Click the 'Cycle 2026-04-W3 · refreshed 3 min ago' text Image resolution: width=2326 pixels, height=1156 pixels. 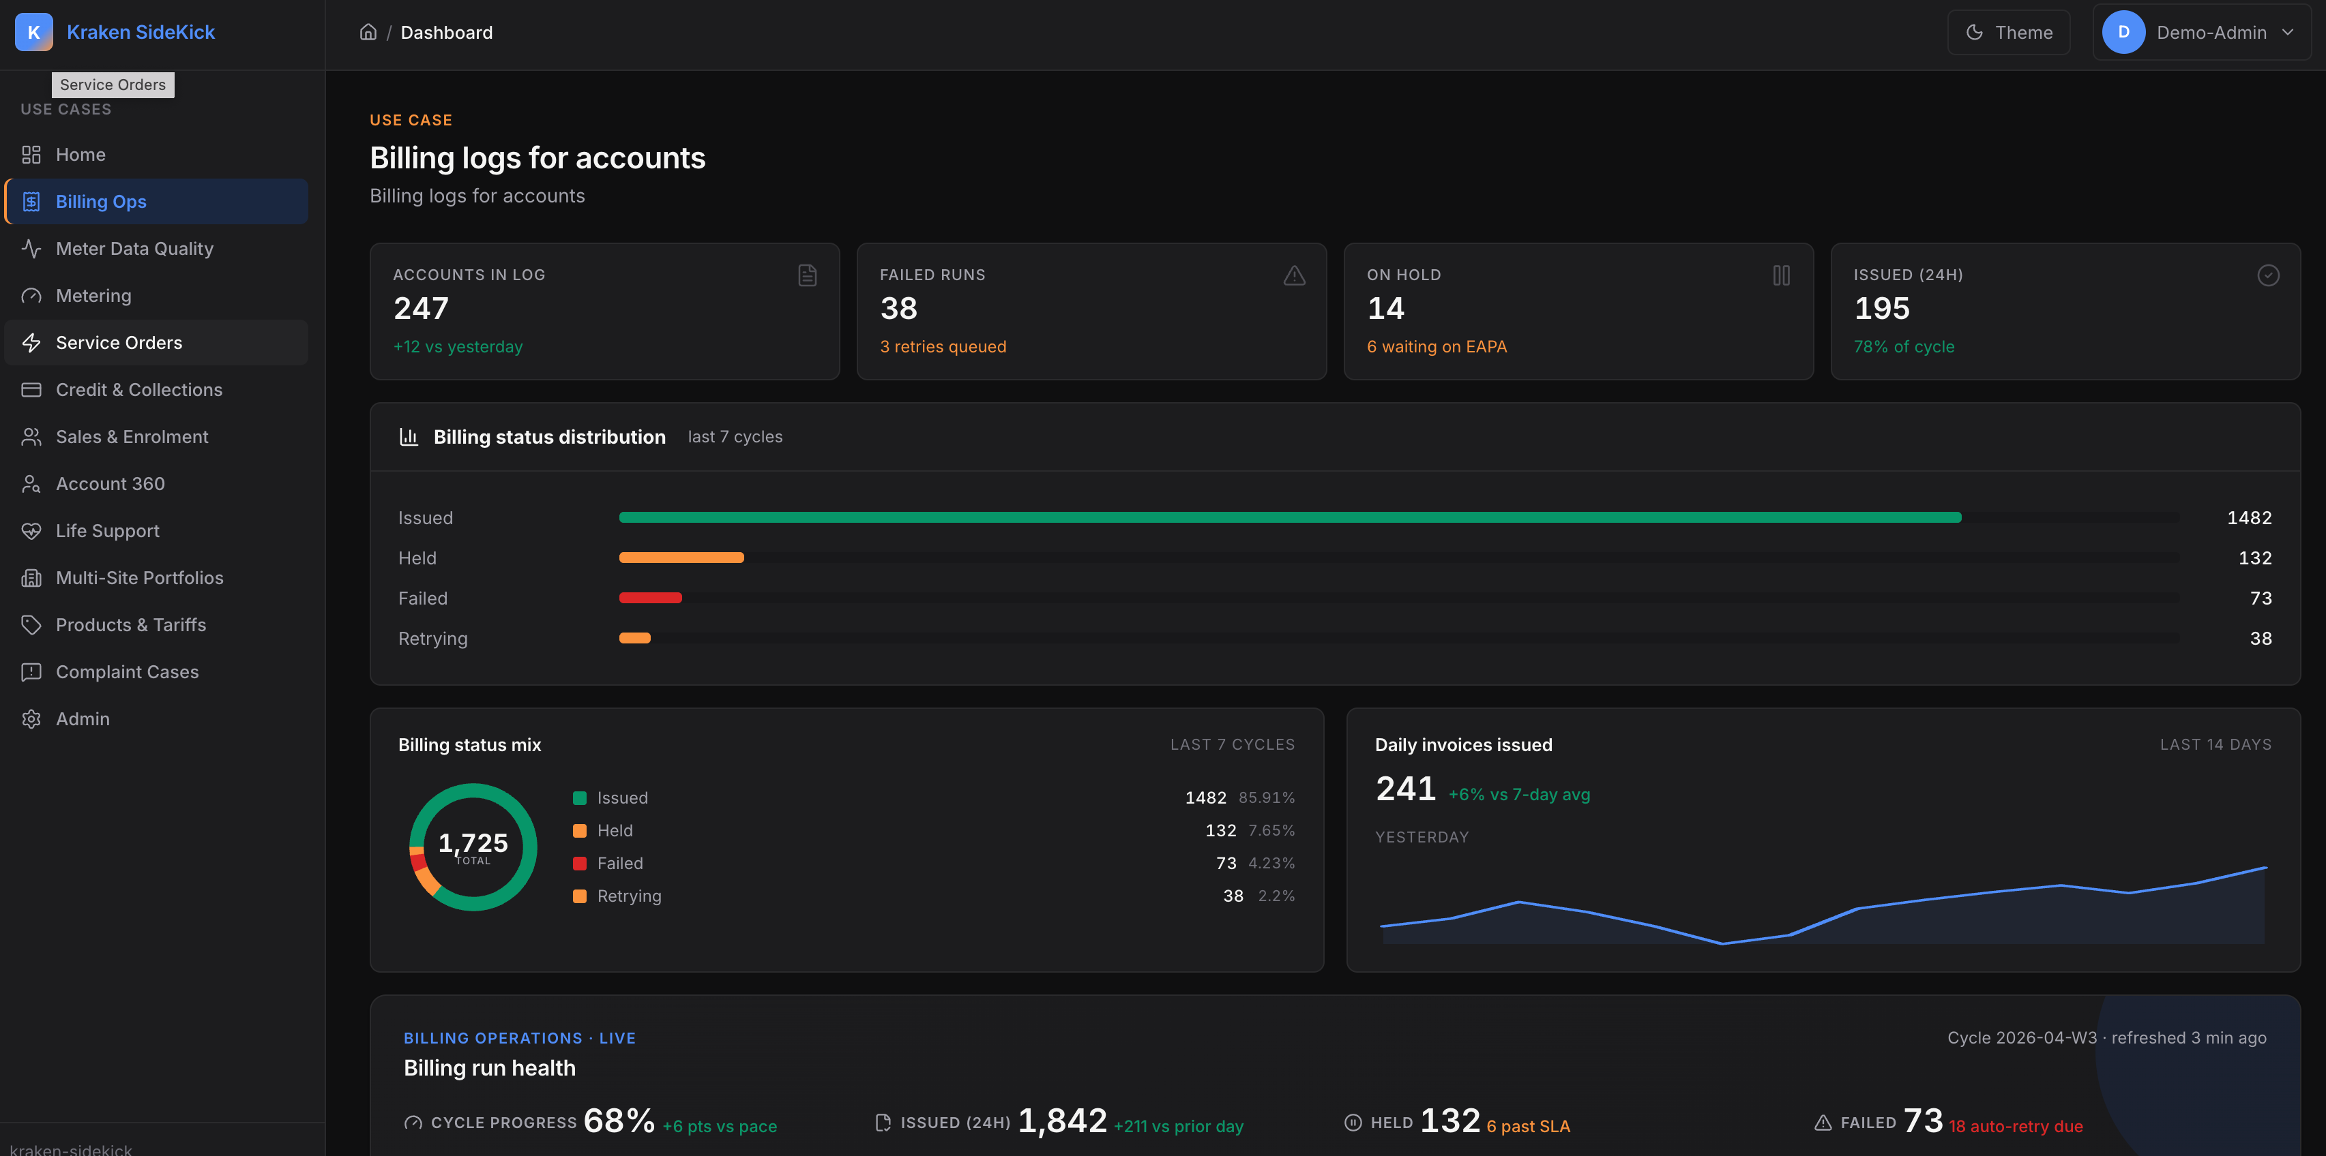pos(2106,1038)
